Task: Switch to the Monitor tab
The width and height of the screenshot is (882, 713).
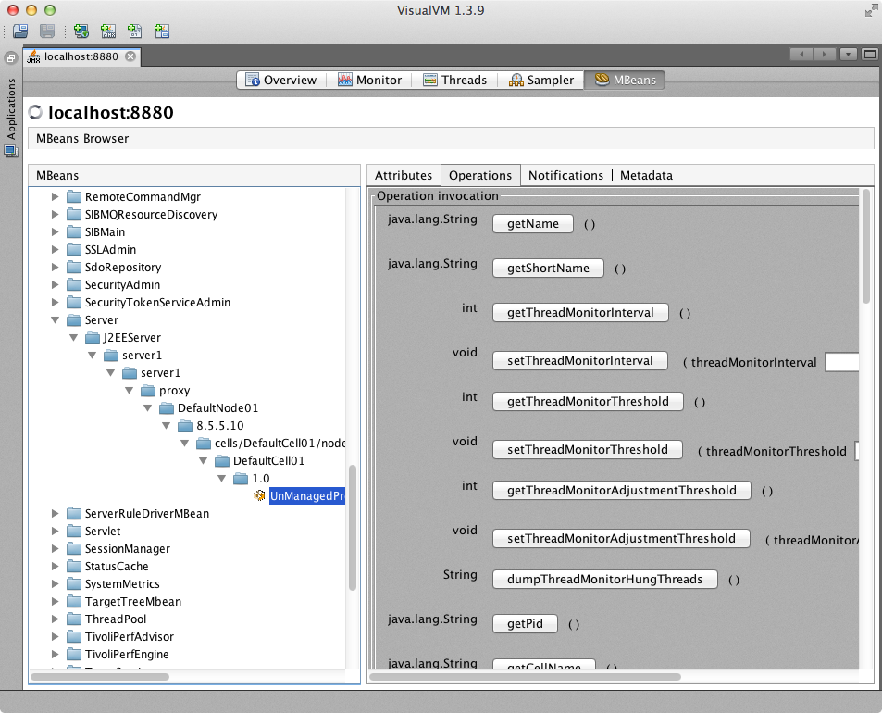Action: pos(369,80)
